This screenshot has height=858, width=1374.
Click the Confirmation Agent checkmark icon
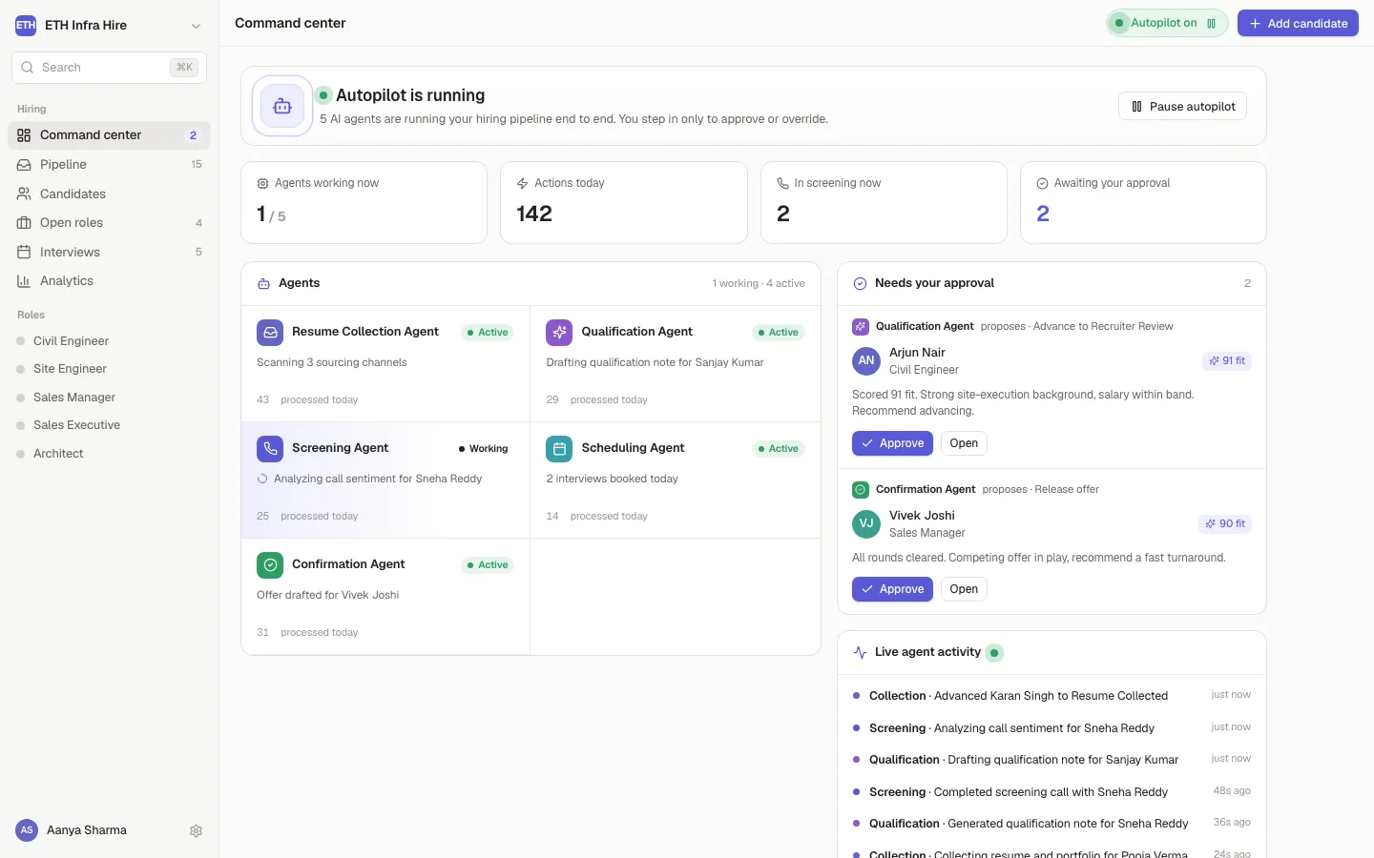[270, 565]
